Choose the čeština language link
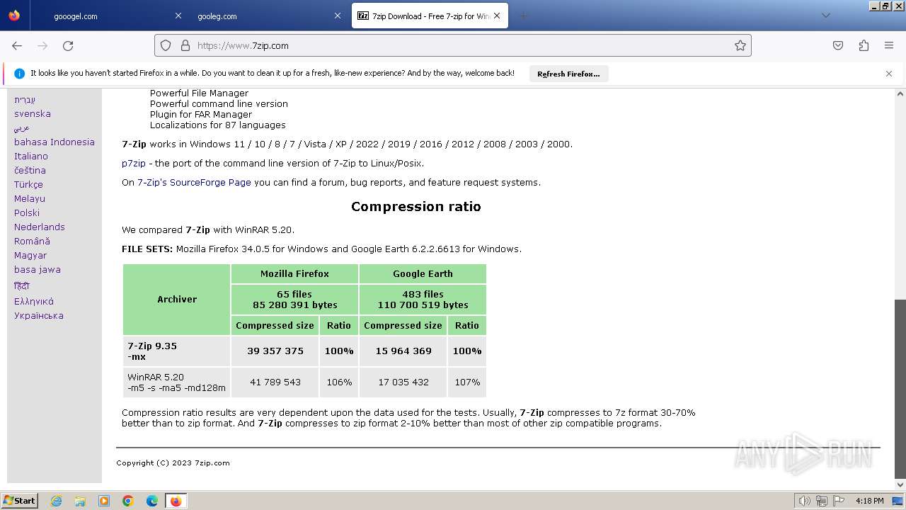This screenshot has height=510, width=906. tap(30, 170)
